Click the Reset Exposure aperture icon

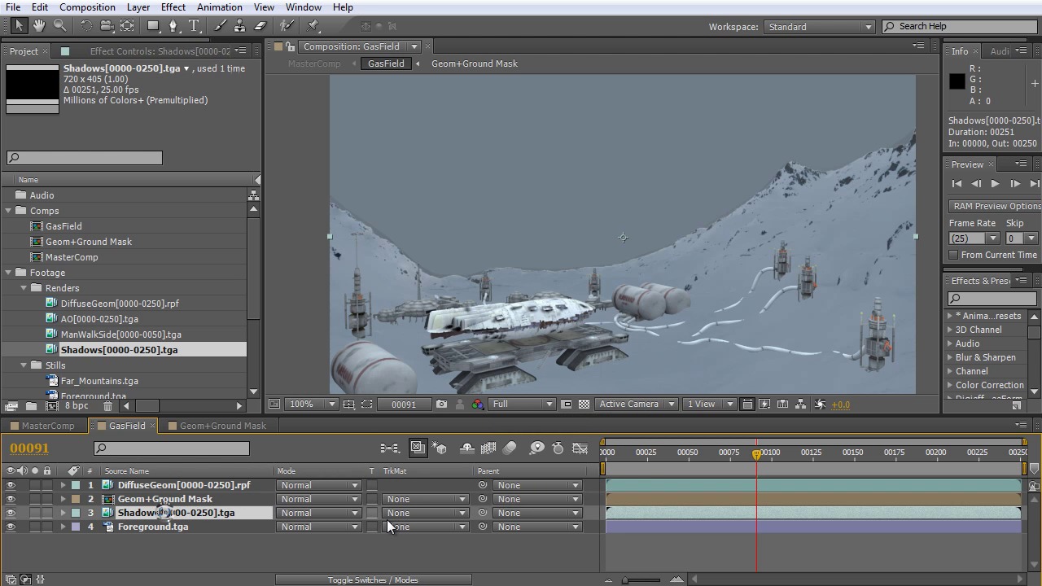tap(820, 404)
